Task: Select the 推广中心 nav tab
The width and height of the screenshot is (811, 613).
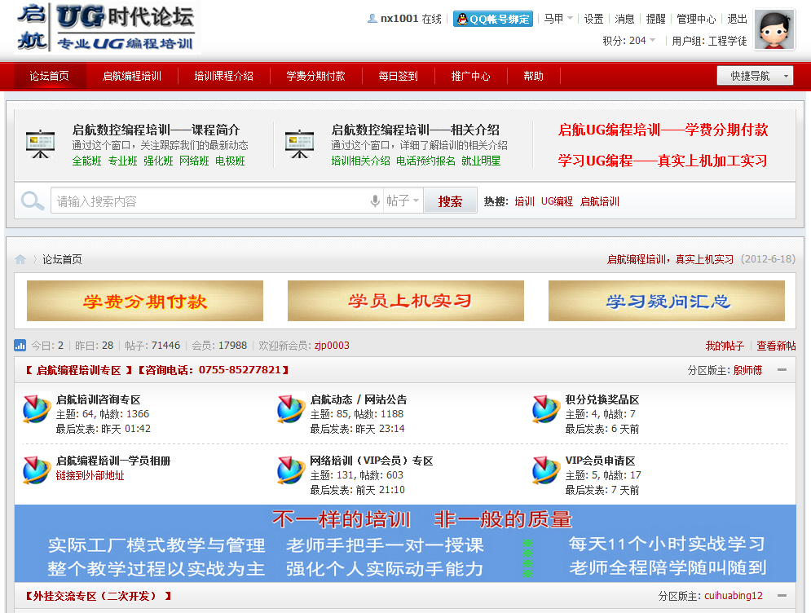Action: (x=470, y=76)
